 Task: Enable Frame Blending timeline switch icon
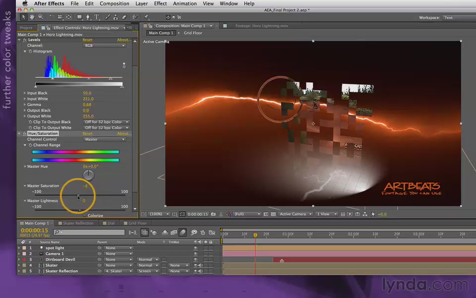[174, 232]
